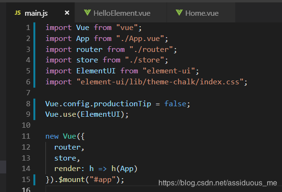
Task: Click the $mount("#app") call
Action: [x=91, y=180]
